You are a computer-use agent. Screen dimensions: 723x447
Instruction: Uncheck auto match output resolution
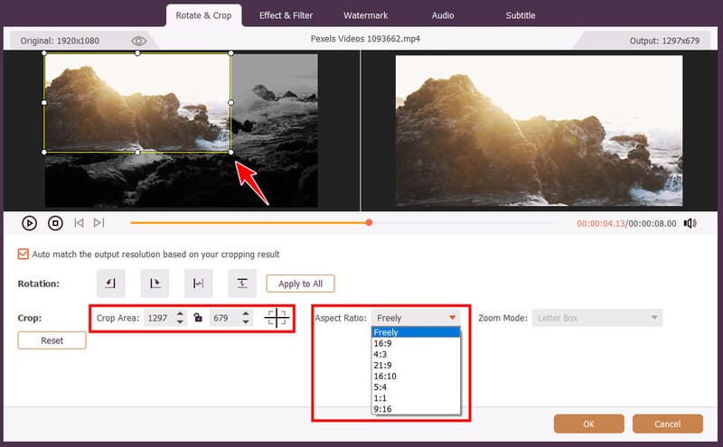click(x=23, y=254)
